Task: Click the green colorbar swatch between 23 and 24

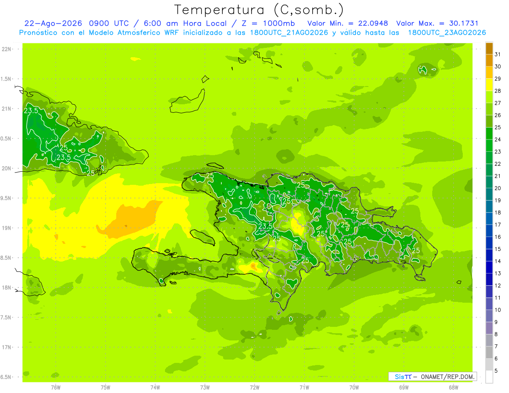Action: (x=489, y=146)
